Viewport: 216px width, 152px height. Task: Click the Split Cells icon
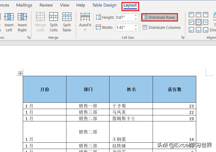tap(53, 17)
